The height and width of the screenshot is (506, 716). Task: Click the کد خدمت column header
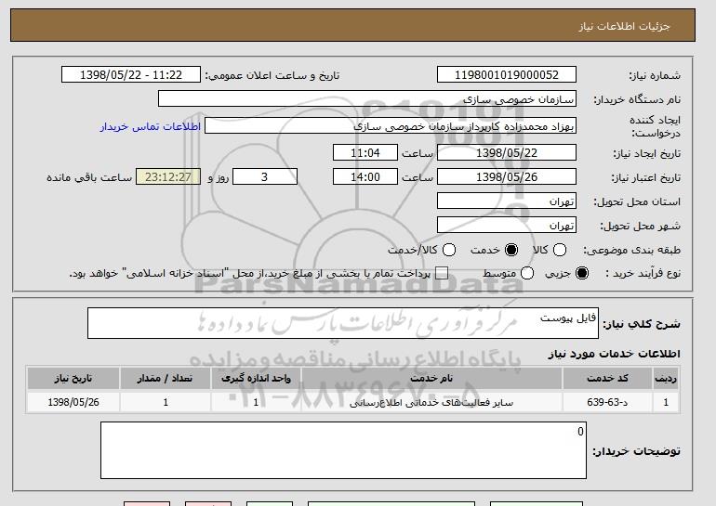click(607, 379)
